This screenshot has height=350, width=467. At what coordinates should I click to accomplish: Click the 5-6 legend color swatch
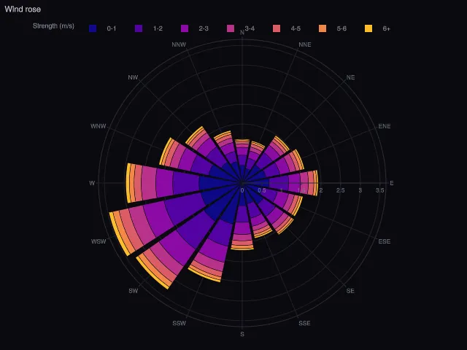tap(323, 28)
